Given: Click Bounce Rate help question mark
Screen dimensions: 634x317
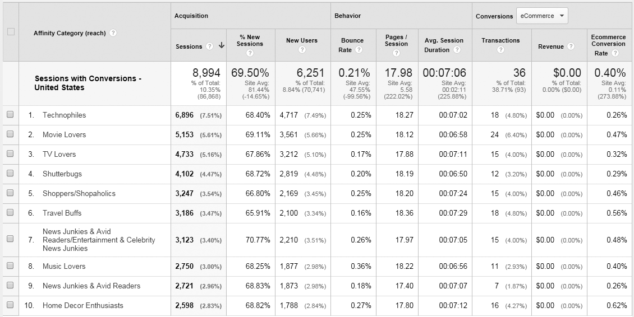Looking at the screenshot, I should click(x=359, y=50).
